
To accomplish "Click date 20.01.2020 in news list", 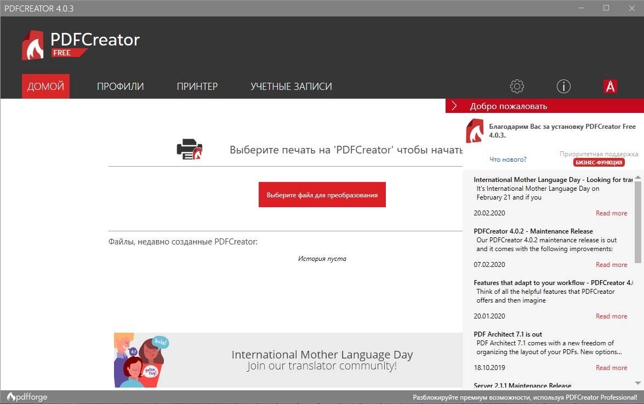I will point(489,316).
